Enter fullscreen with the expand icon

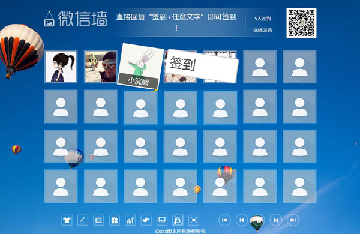click(194, 220)
